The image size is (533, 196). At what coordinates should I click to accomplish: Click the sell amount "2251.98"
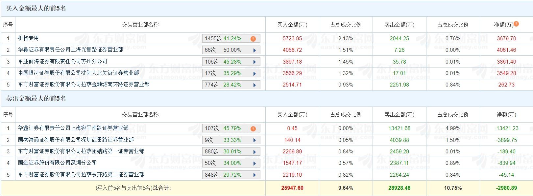pos(400,85)
